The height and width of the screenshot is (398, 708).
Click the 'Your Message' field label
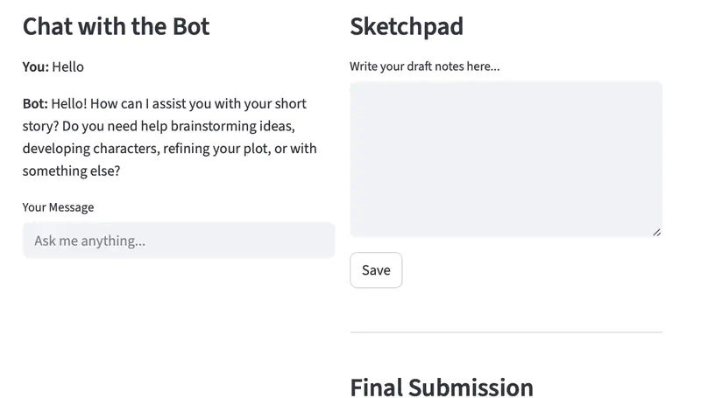[x=58, y=207]
